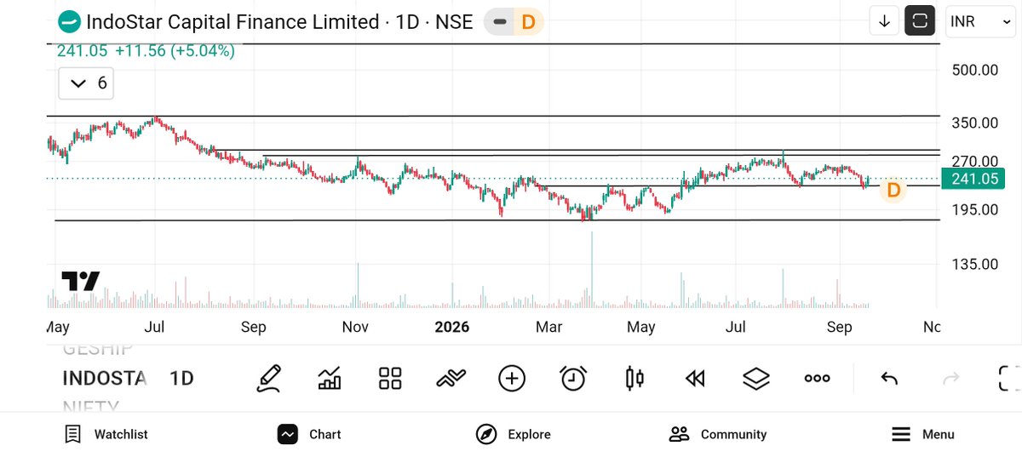Undo the last action

coord(889,379)
